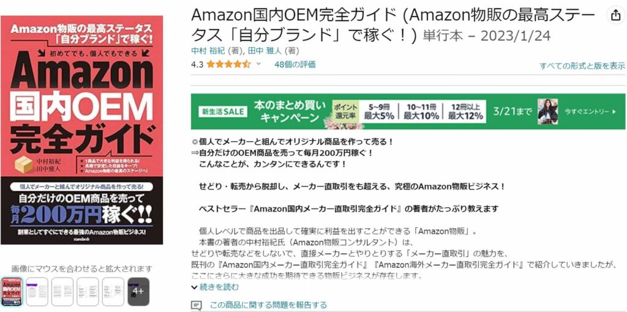Select the fifth preview page thumbnail

(x=113, y=292)
